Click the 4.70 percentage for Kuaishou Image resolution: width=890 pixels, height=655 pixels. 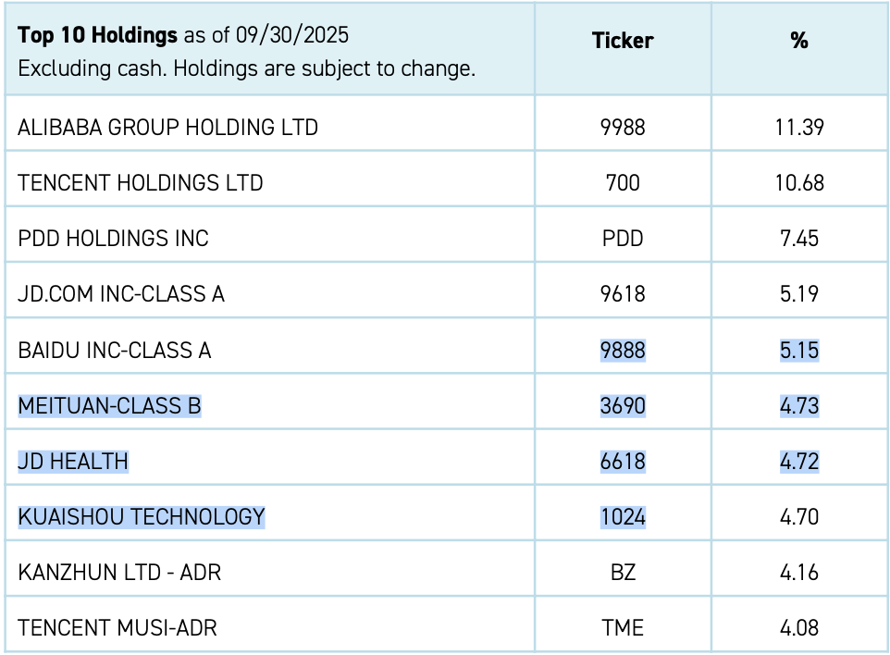click(799, 517)
